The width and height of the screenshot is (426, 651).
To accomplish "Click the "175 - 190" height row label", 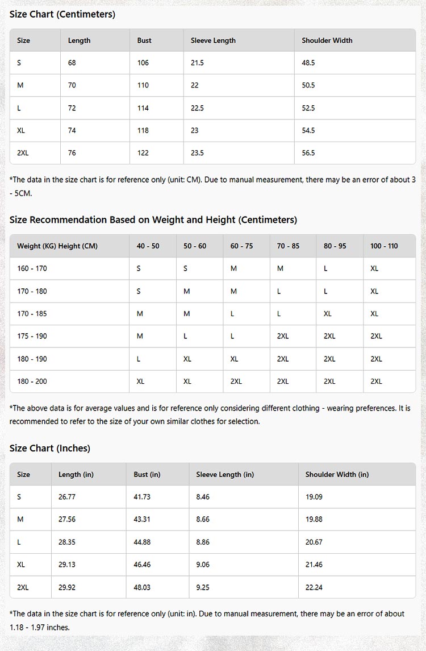I will click(32, 336).
